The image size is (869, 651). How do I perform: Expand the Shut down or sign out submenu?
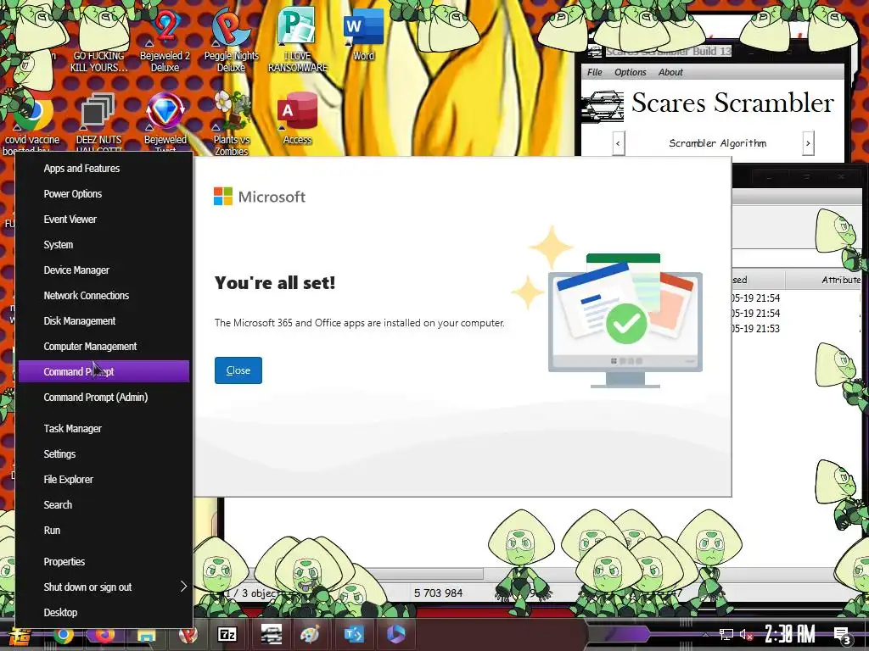[x=104, y=587]
